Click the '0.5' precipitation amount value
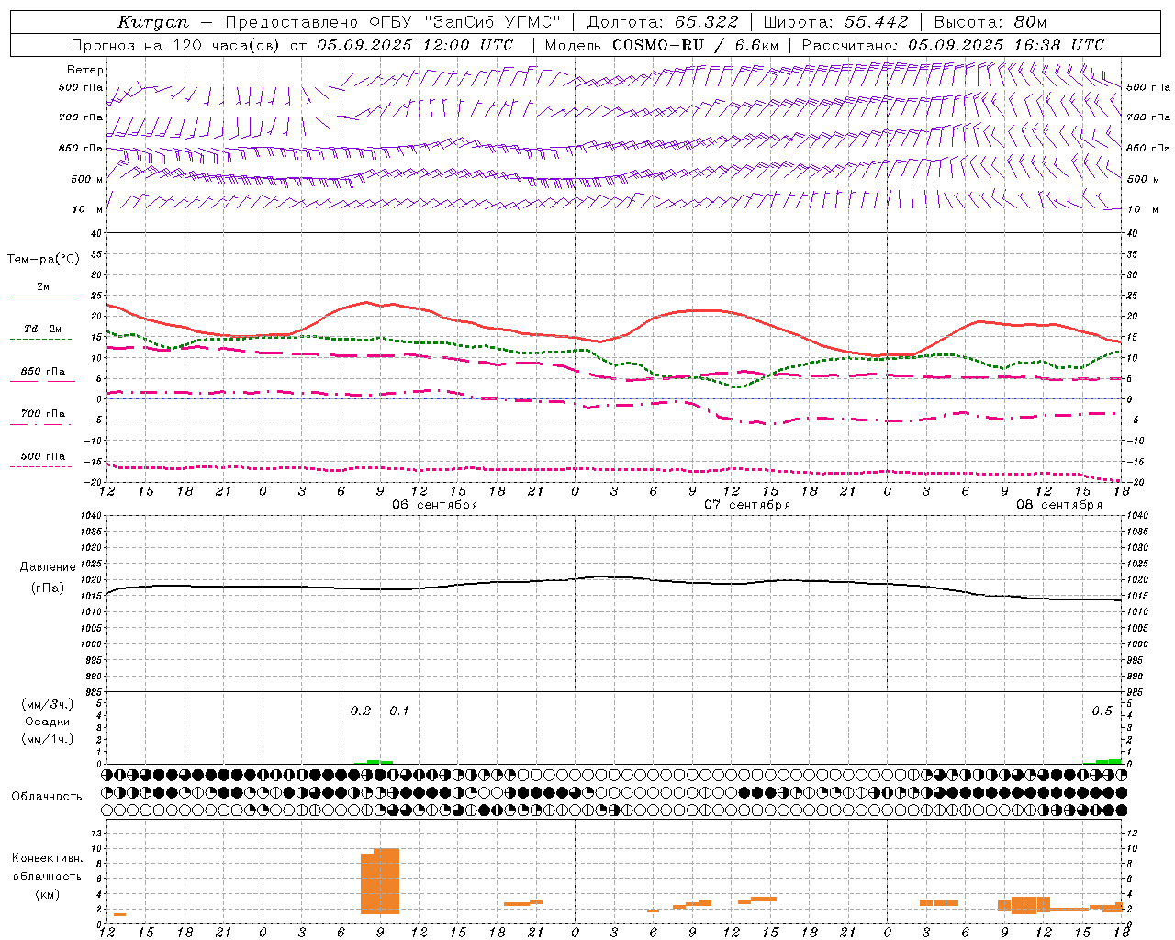 coord(1102,711)
